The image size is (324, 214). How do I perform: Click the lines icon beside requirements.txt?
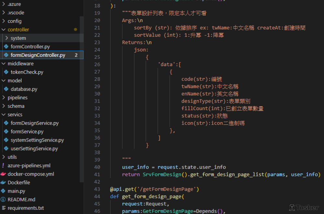(x=3, y=208)
